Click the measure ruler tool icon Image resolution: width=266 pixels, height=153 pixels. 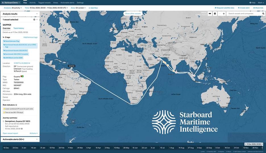[210, 14]
